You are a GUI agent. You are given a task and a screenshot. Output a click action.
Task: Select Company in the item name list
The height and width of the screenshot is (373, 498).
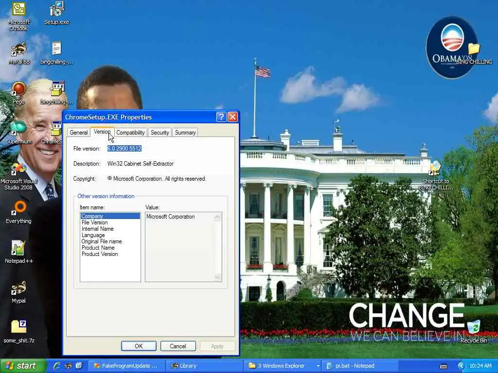tap(110, 216)
